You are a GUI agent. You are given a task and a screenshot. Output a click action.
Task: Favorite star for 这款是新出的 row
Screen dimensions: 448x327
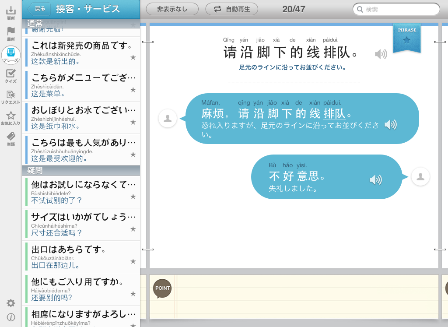pos(133,57)
